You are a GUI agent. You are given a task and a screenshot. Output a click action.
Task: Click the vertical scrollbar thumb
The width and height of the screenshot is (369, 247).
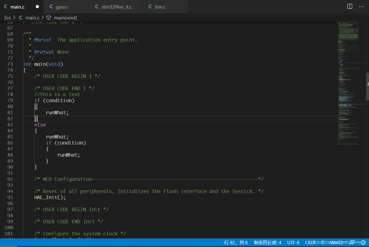pos(367,87)
